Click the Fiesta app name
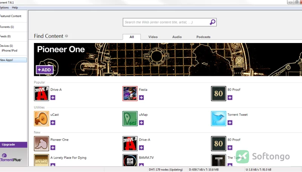The height and width of the screenshot is (172, 302). tap(143, 90)
